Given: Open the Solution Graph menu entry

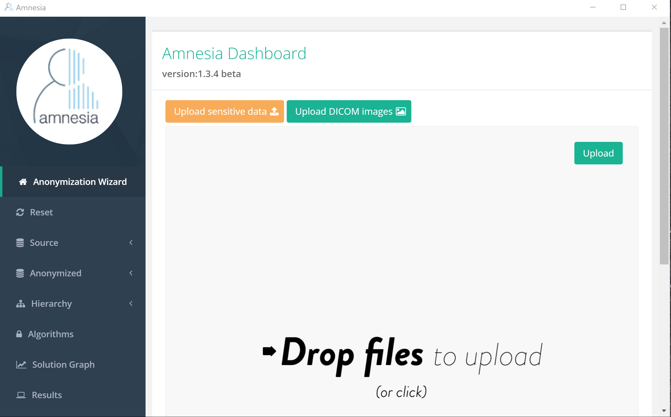Looking at the screenshot, I should tap(63, 365).
